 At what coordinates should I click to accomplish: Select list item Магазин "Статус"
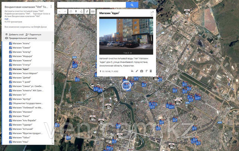(x=22, y=65)
